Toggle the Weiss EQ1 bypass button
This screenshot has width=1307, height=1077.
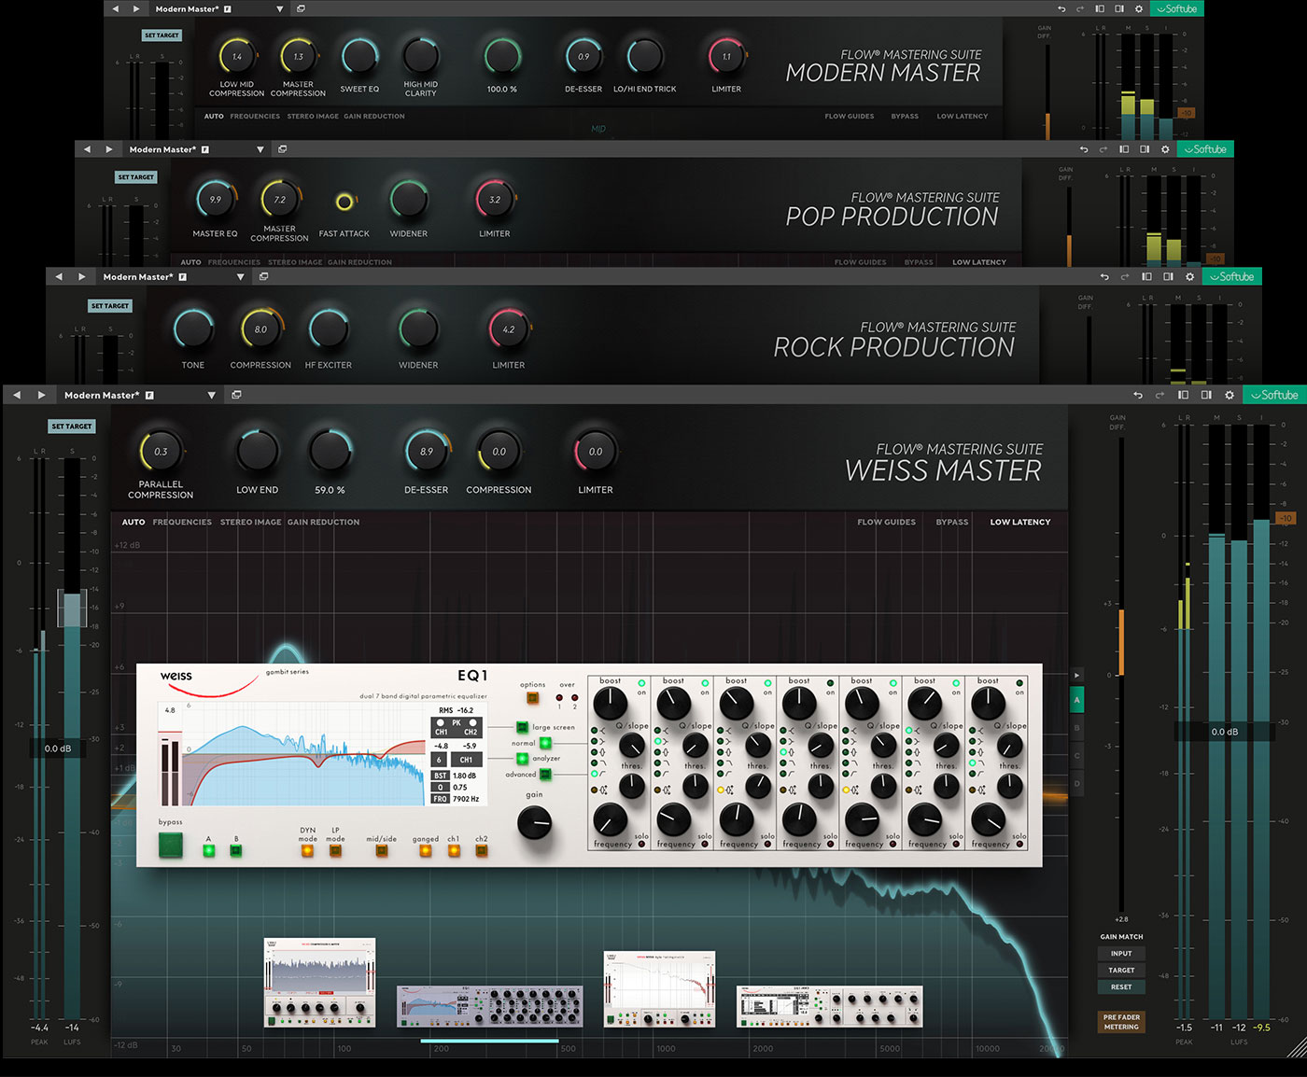tap(171, 846)
